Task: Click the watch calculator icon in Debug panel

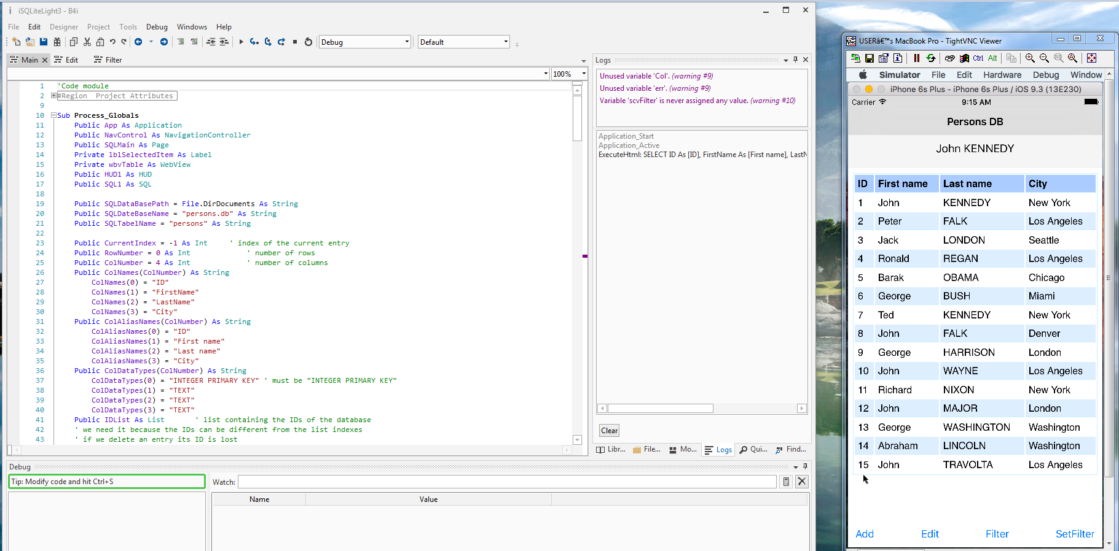Action: 786,482
